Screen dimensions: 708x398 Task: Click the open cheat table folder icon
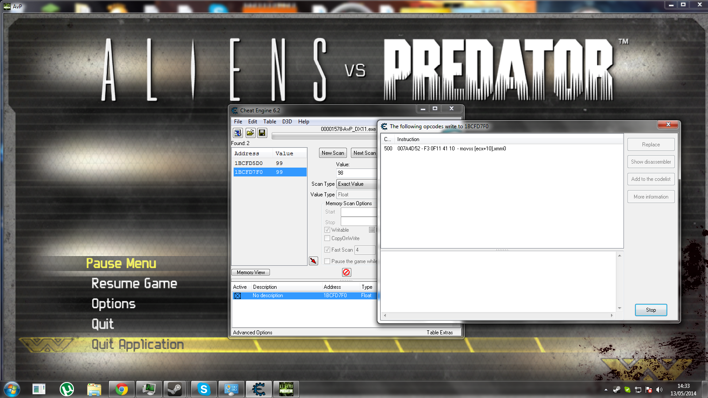tap(250, 133)
